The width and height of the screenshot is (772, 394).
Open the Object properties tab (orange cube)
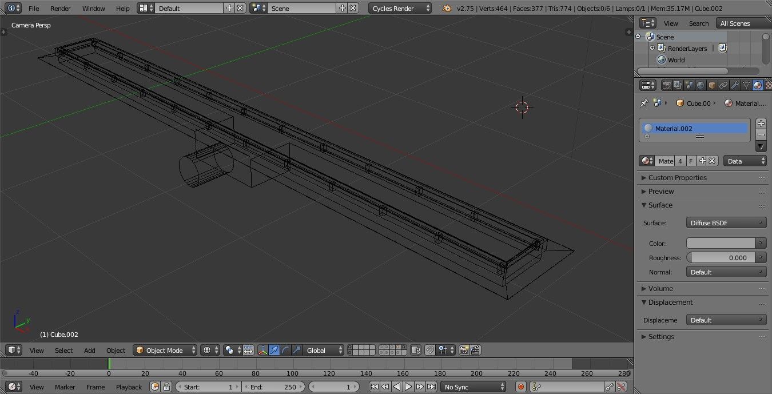(712, 85)
